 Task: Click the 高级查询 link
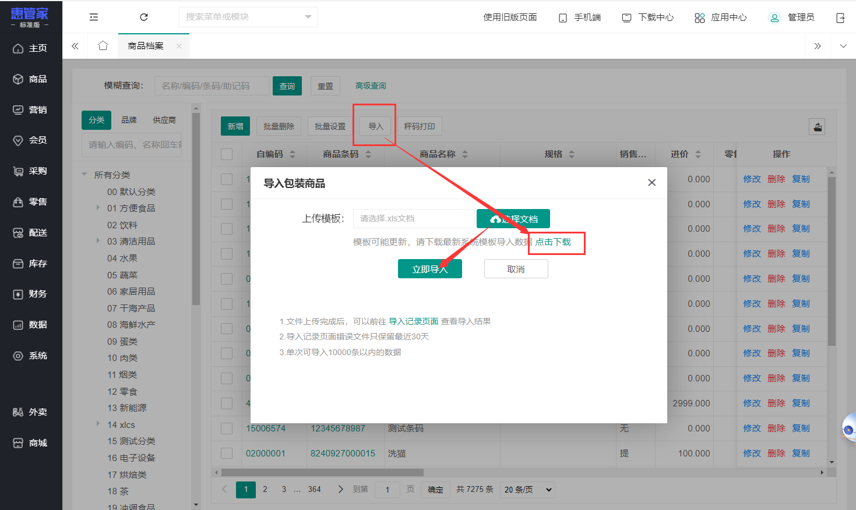[x=371, y=86]
